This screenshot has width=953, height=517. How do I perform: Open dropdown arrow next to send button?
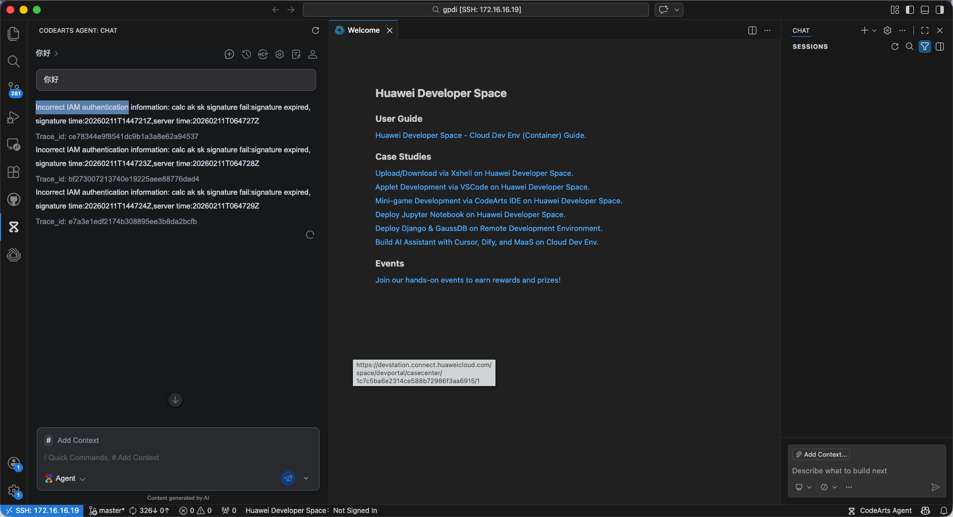pyautogui.click(x=306, y=478)
